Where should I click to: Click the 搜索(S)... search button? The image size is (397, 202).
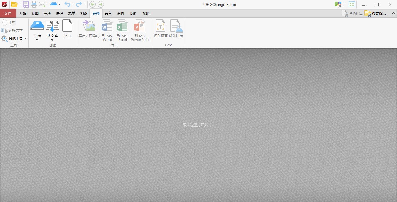(376, 13)
